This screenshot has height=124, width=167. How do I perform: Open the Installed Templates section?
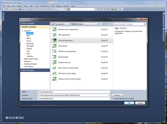tap(35, 27)
